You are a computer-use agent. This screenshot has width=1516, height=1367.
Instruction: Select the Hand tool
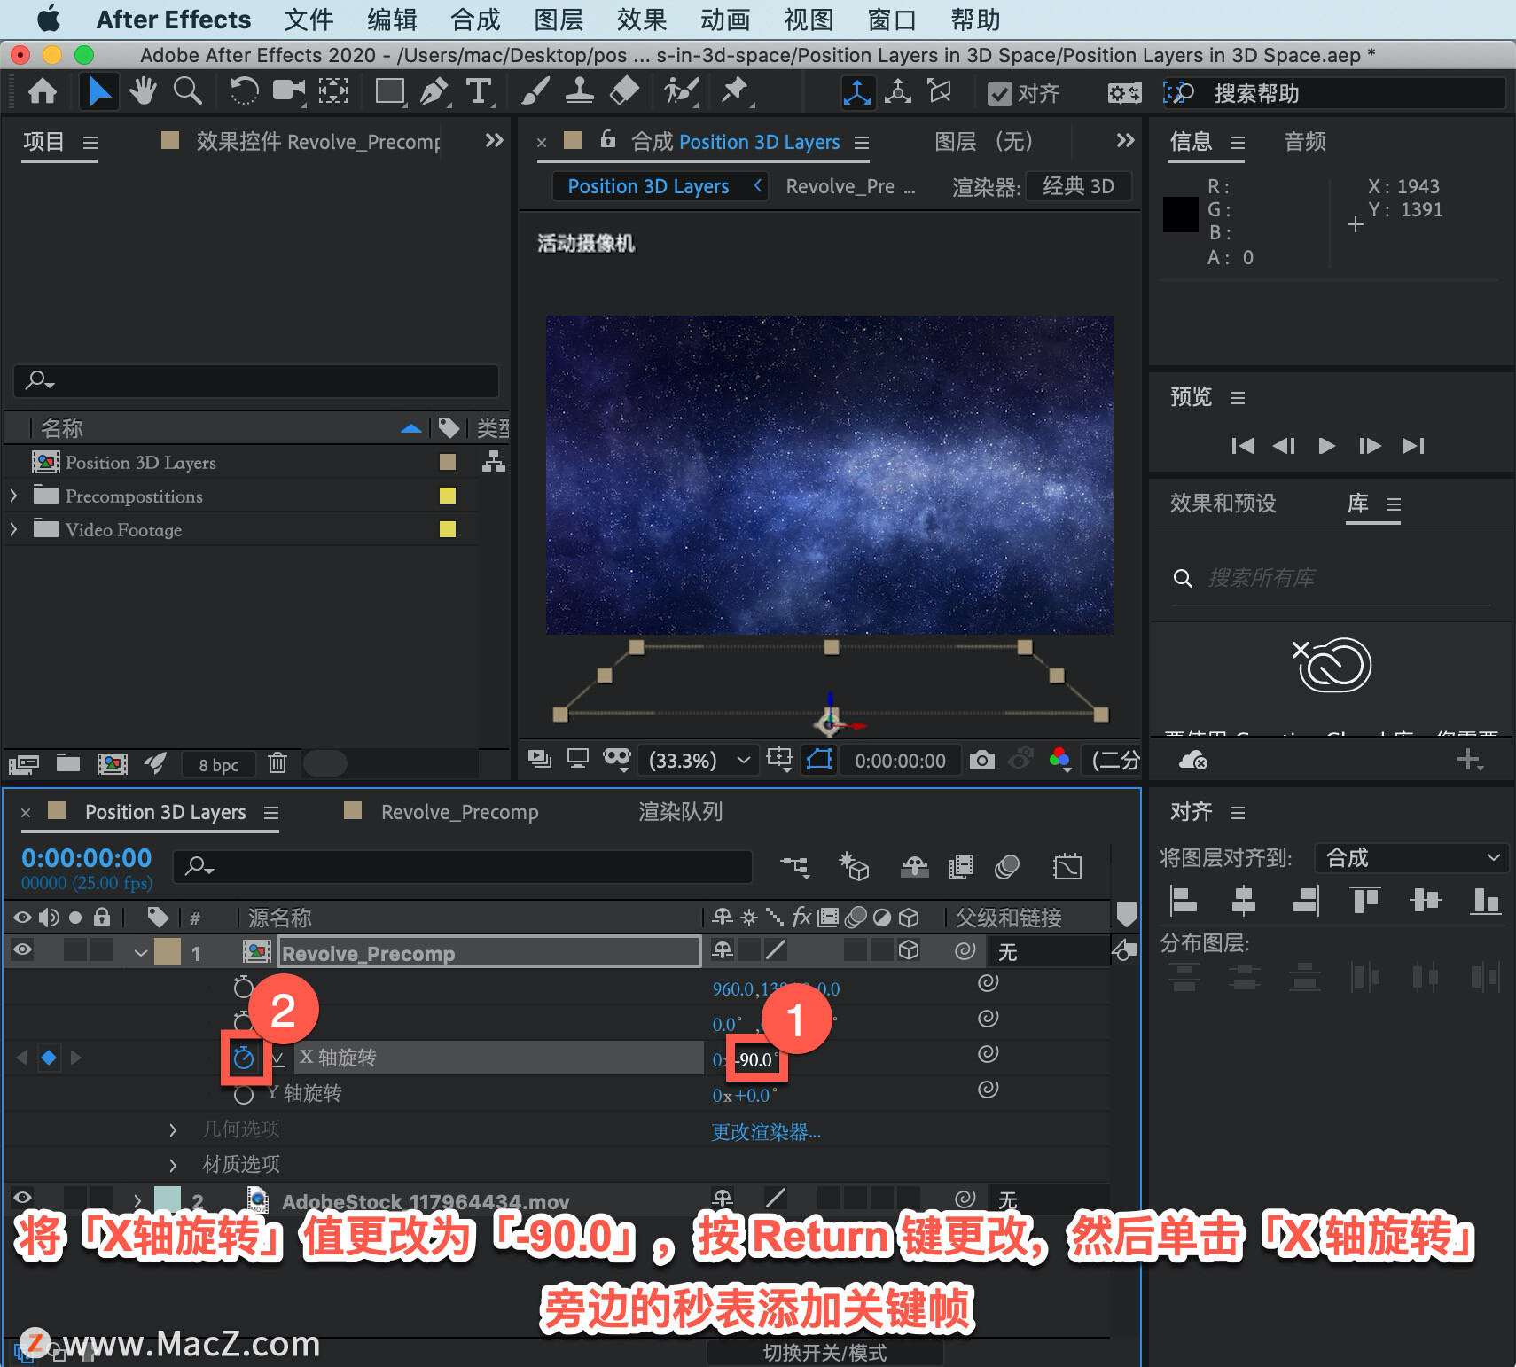(x=143, y=91)
